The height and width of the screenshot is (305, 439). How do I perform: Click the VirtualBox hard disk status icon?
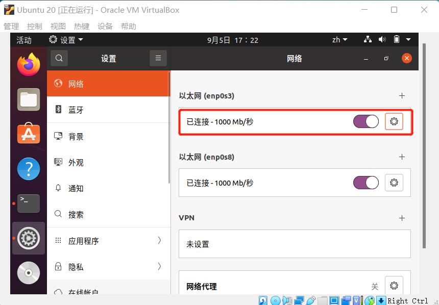(263, 300)
